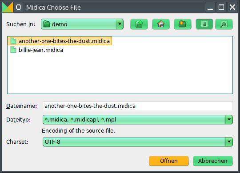The height and width of the screenshot is (173, 240).
Task: Click the window menu icon beside the title
Action: tap(19, 7)
